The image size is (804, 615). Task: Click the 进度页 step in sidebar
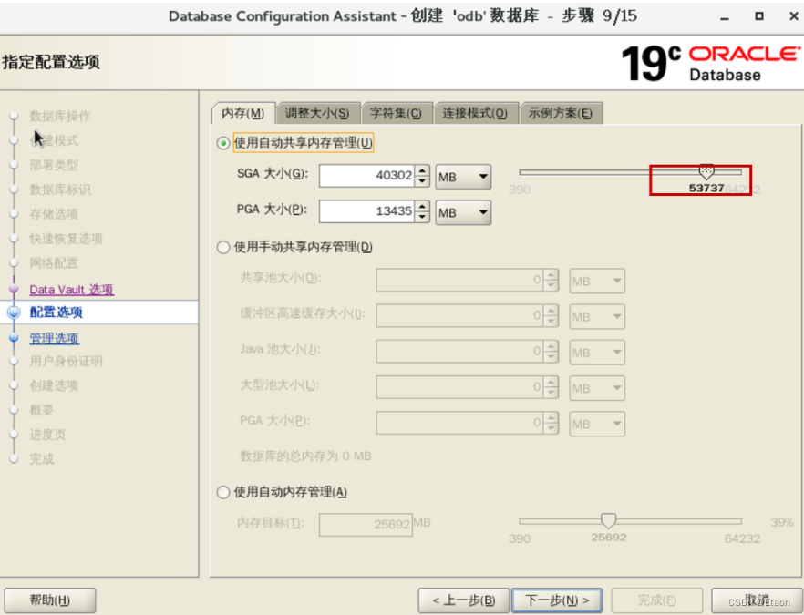point(47,435)
